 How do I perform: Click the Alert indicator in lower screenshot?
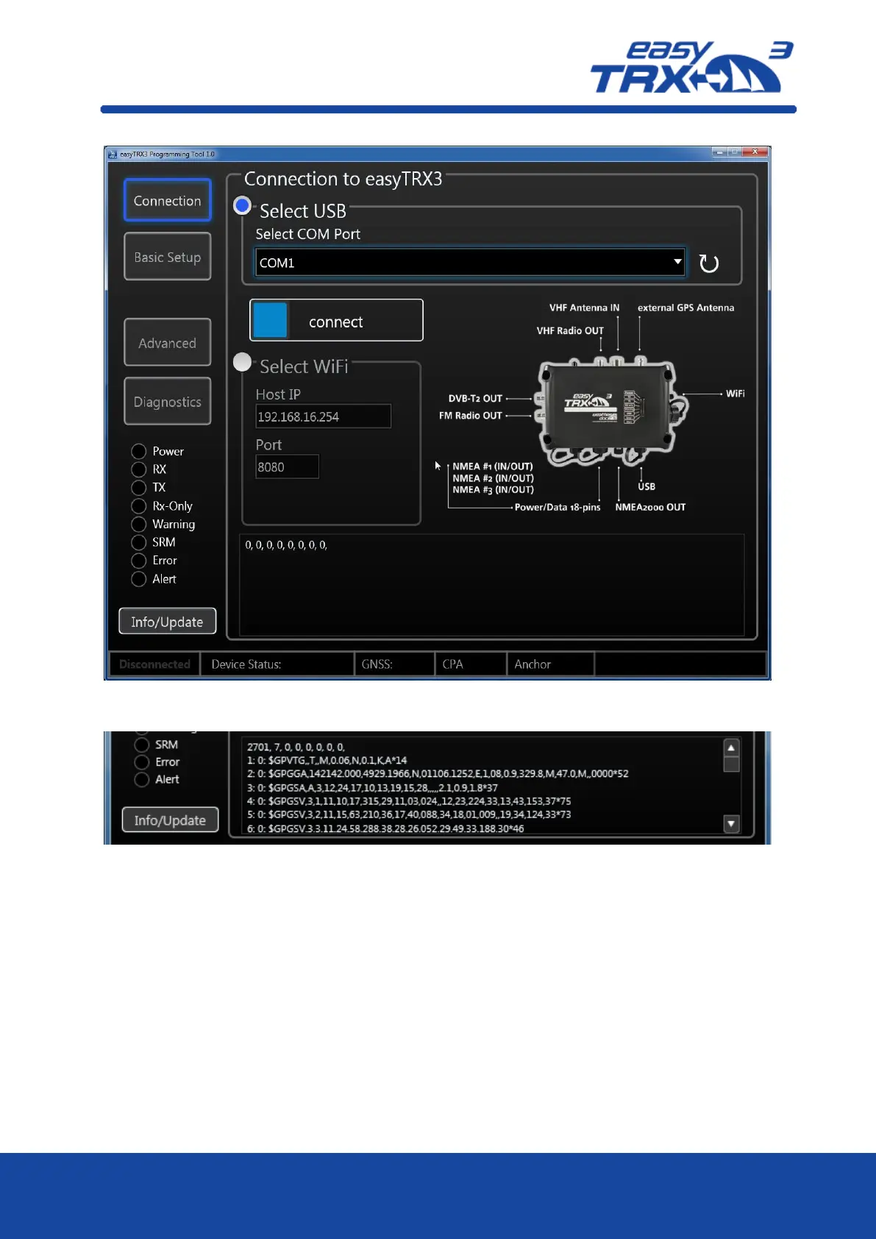point(142,780)
